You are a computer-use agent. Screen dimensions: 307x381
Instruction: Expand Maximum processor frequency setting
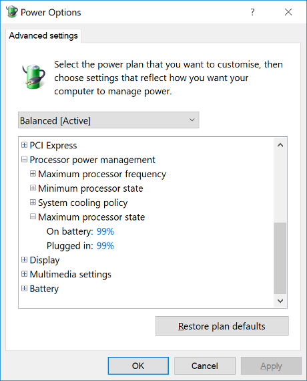tap(33, 174)
